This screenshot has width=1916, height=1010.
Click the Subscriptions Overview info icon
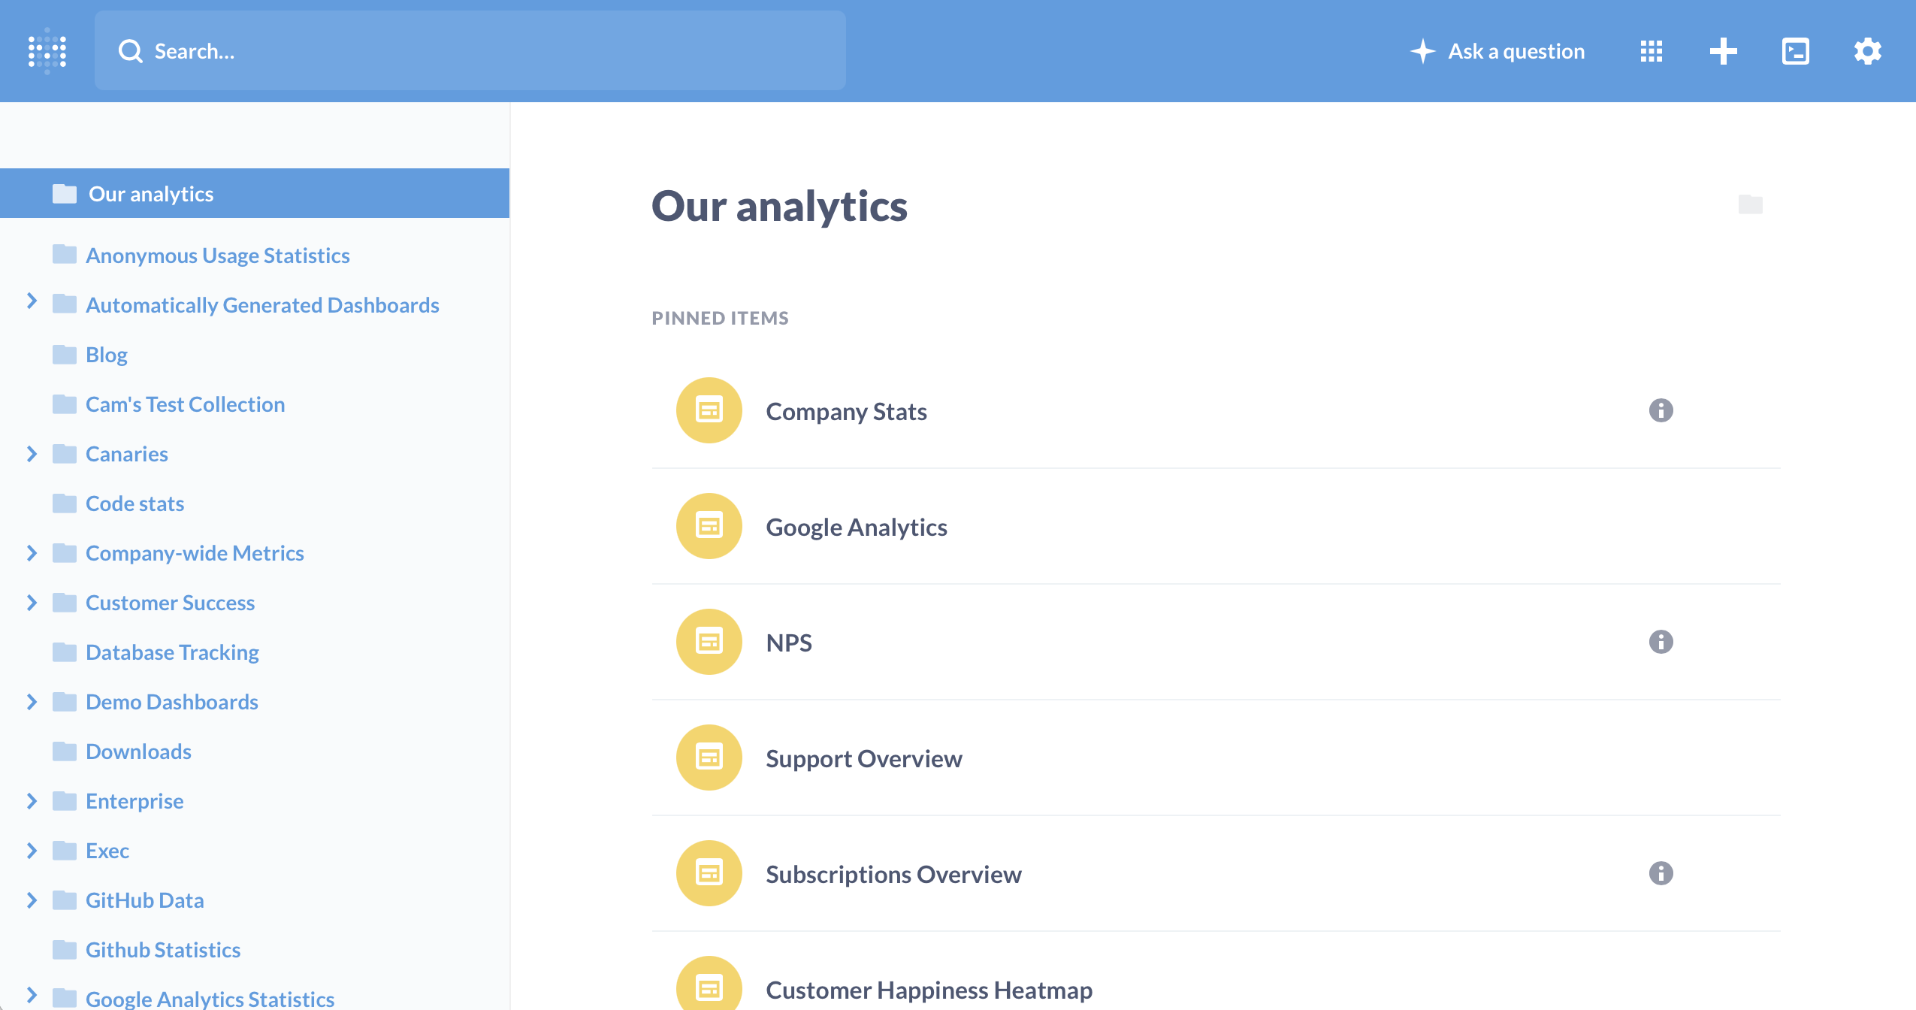coord(1661,873)
